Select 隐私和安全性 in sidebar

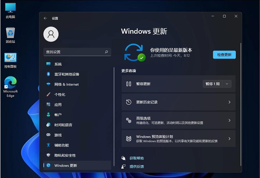click(77, 155)
